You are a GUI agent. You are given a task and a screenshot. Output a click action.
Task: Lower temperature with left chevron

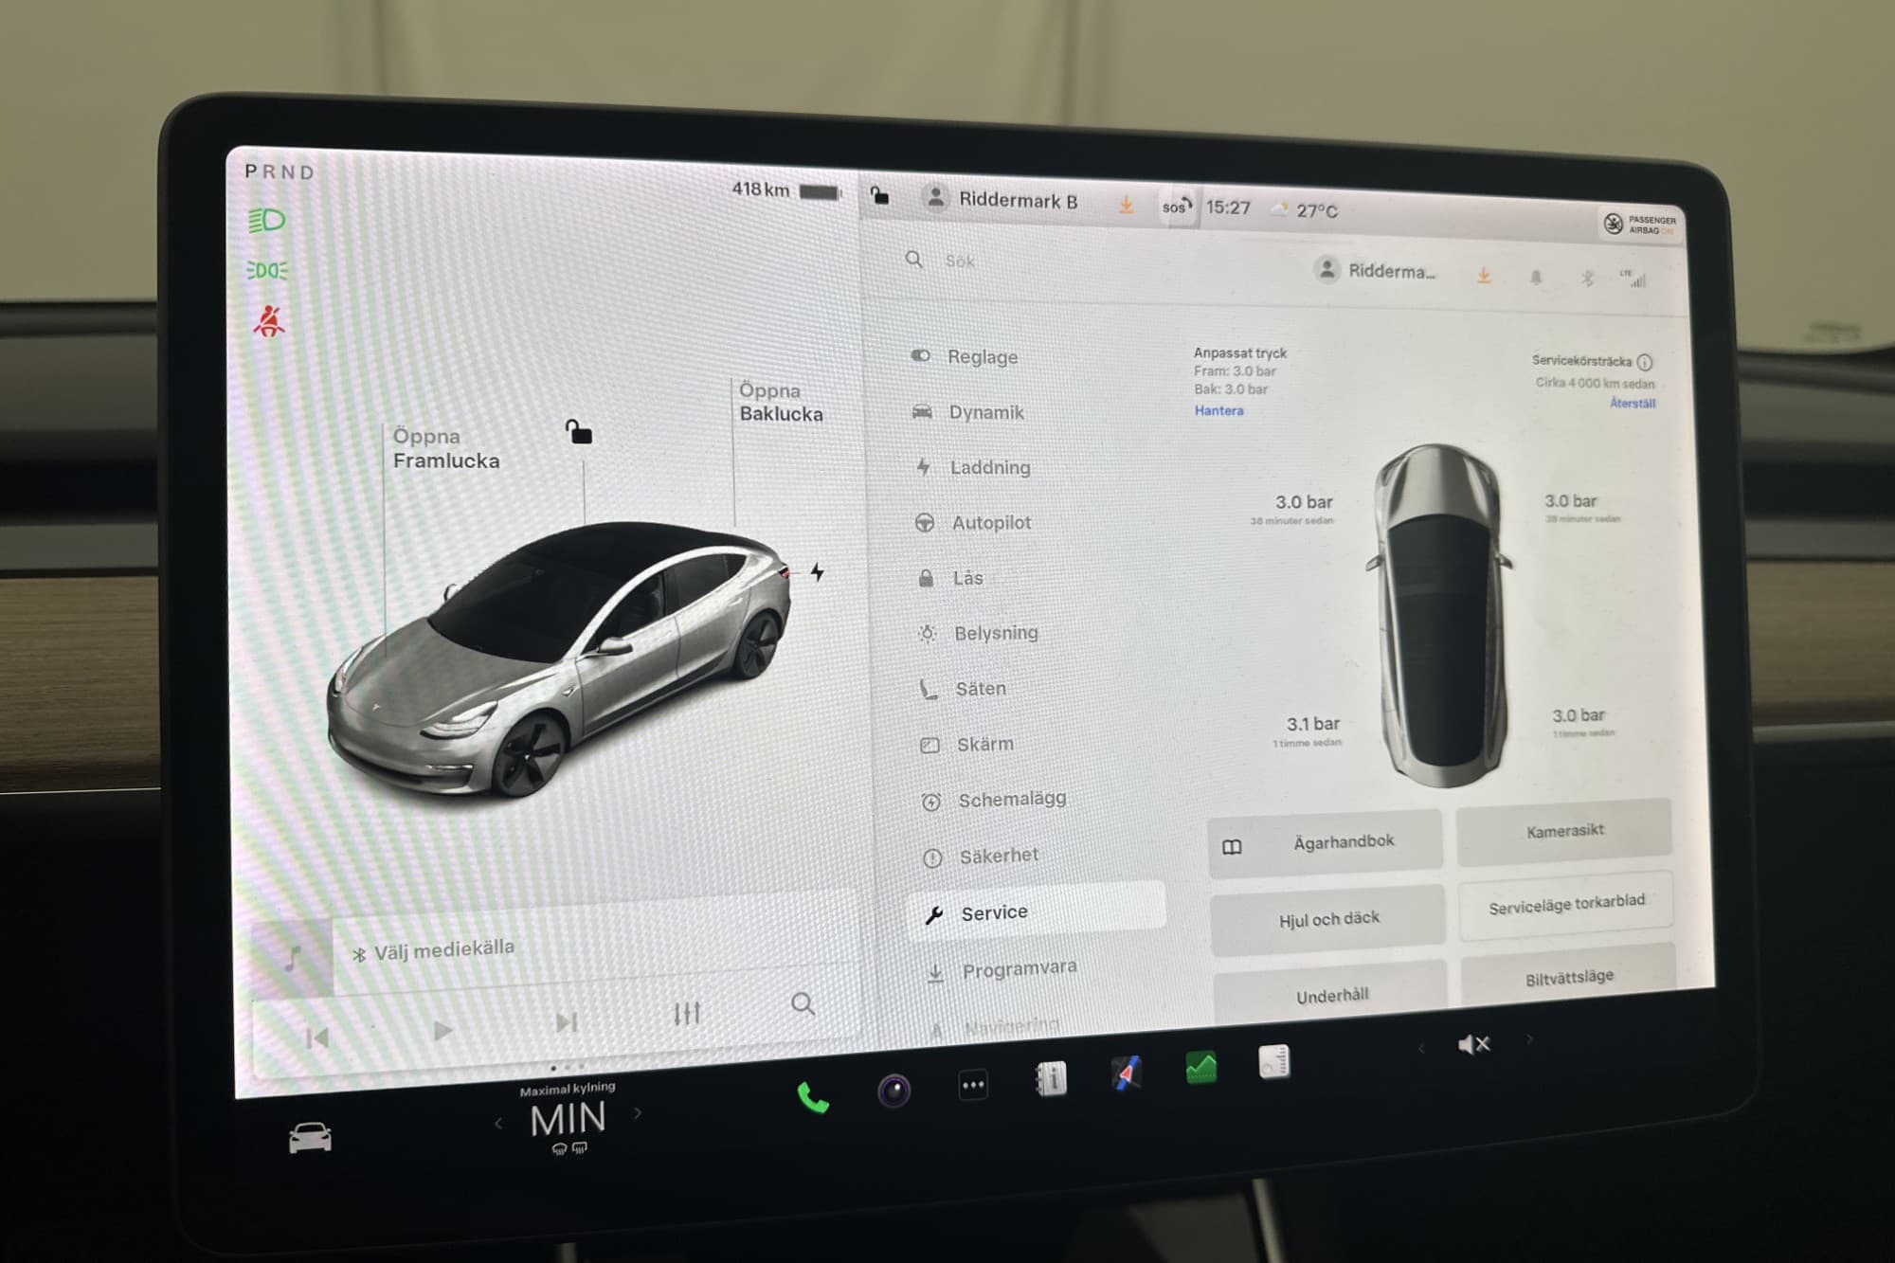pos(498,1124)
